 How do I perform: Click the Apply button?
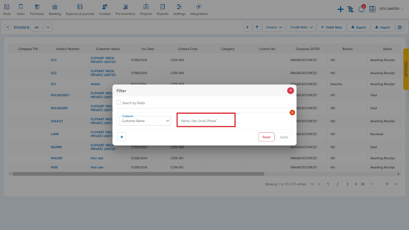tap(284, 137)
